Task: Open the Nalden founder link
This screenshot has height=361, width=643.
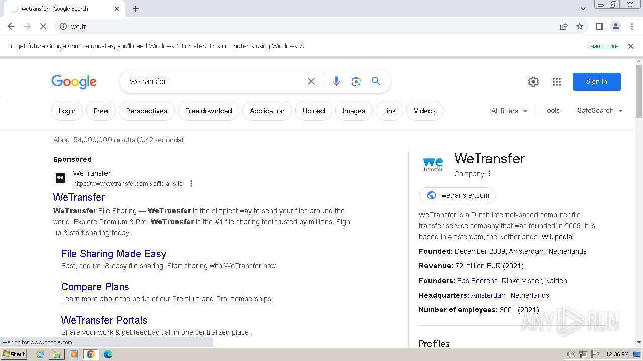Action: coord(556,281)
